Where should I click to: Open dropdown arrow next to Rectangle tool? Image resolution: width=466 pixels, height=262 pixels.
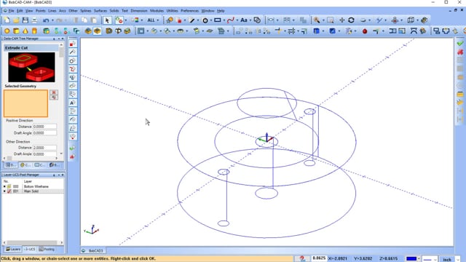click(224, 20)
